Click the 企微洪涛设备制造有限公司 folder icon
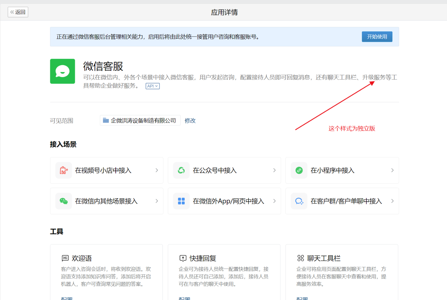Screen dimensions: 447x300 tap(106, 120)
